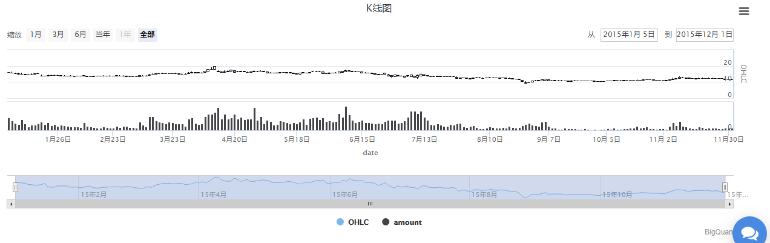Click the navigator right scroll arrow
Viewport: 770px width, 243px height.
(730, 204)
